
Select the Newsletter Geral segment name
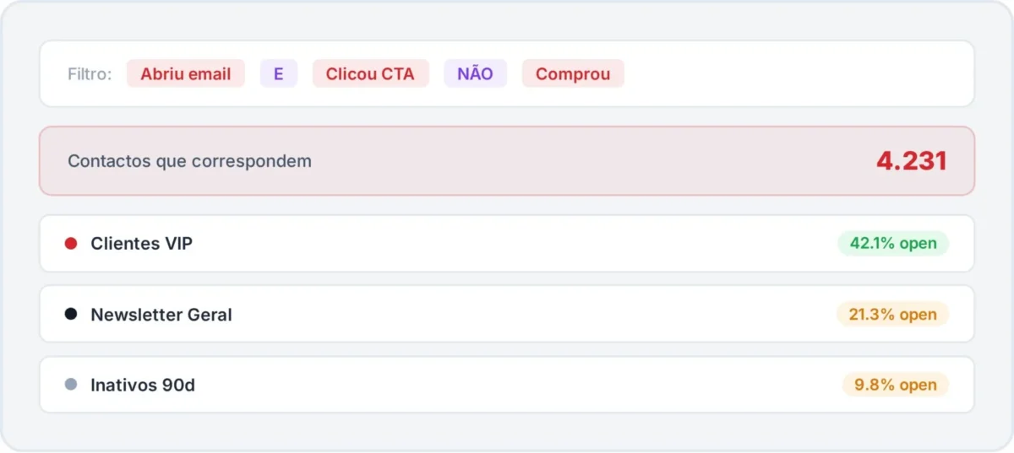coord(161,315)
